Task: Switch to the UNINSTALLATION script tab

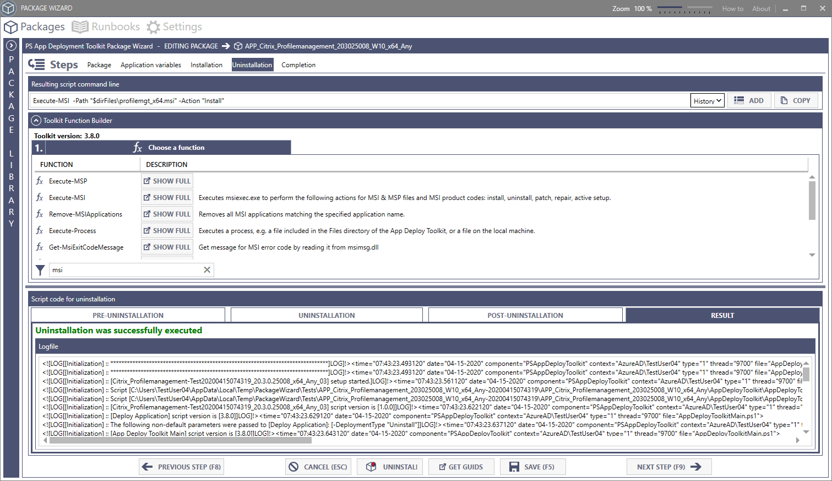Action: [x=327, y=316]
